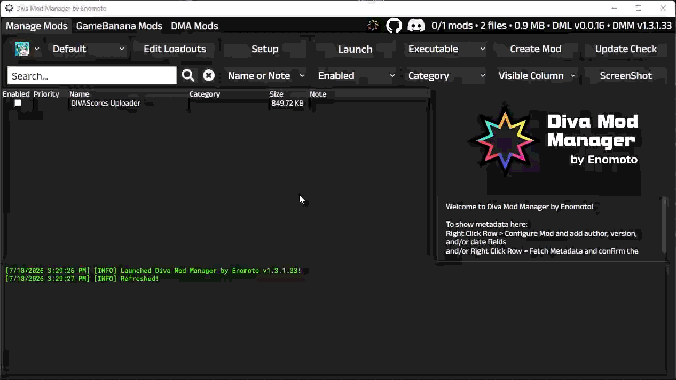Select the DIVAScores Uploader row name
676x380 pixels.
pos(106,103)
